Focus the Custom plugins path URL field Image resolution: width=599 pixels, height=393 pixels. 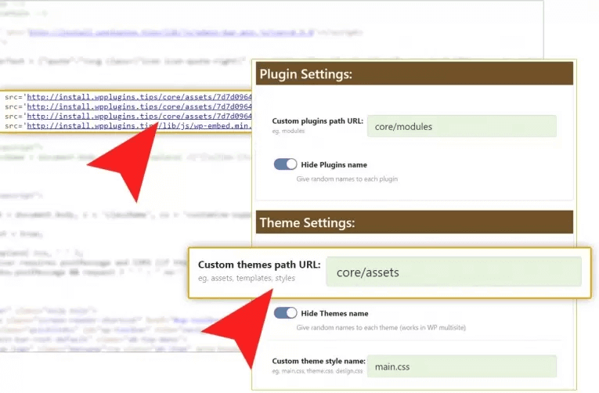point(461,126)
